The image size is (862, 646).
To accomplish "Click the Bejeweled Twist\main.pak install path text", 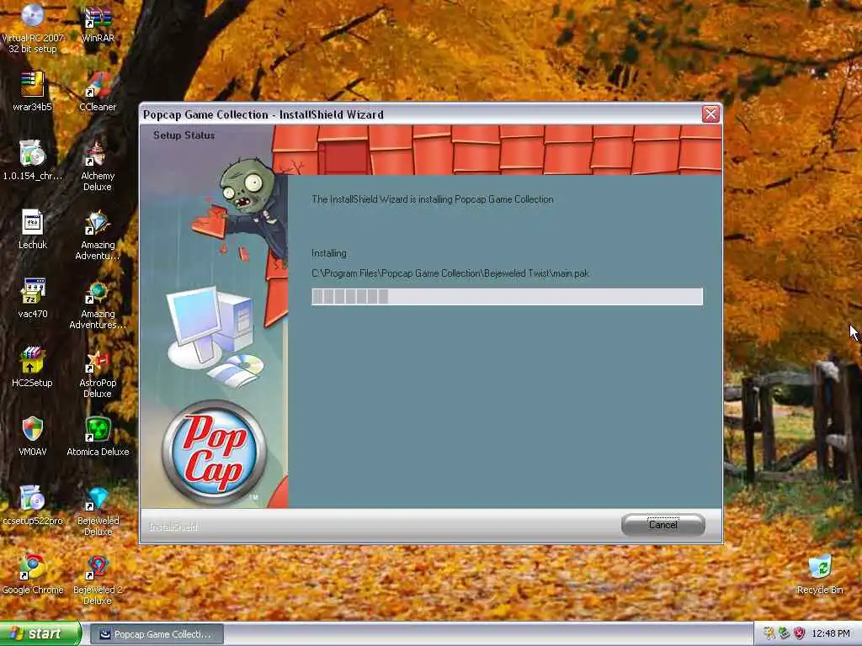I will pos(450,273).
